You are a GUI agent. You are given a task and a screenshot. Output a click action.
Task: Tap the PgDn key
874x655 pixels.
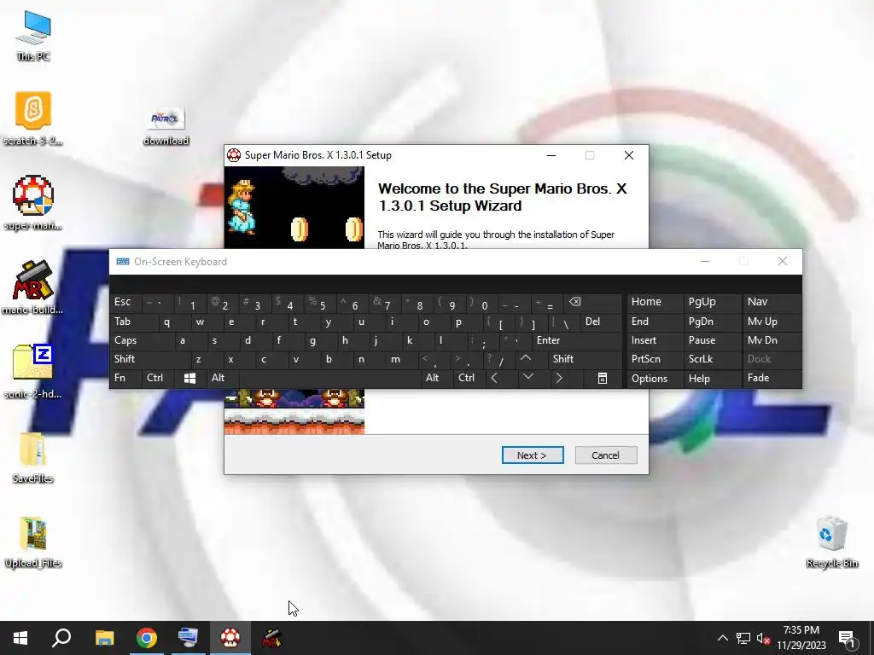712,322
